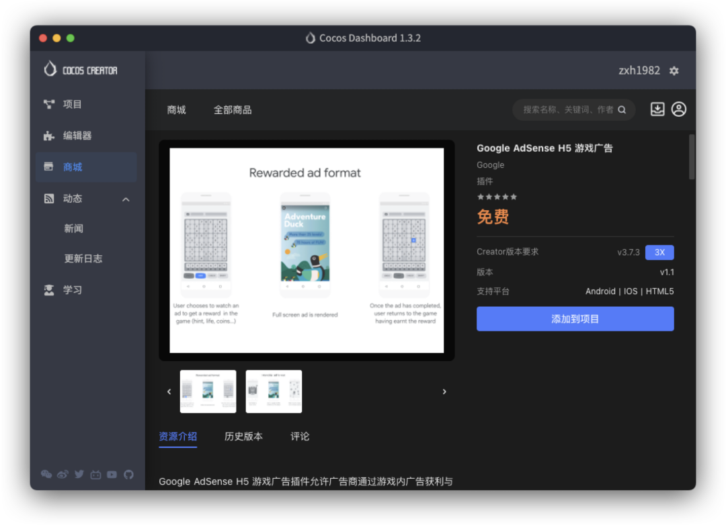The image size is (726, 525).
Task: Click the macOS green zoom button
Action: pyautogui.click(x=71, y=38)
